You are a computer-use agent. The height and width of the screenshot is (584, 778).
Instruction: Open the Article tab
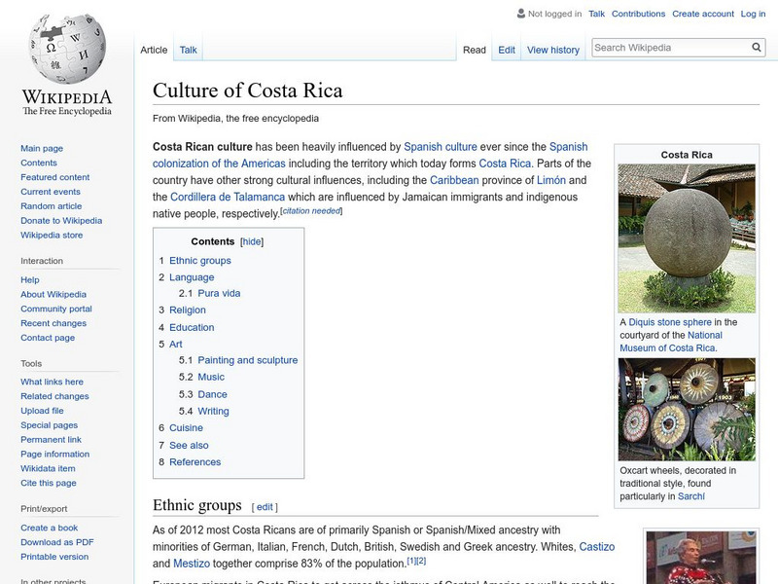[154, 50]
